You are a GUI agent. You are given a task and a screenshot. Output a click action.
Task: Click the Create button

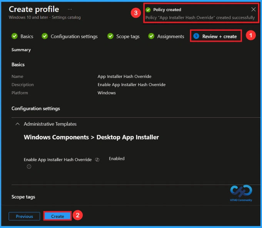pyautogui.click(x=57, y=216)
